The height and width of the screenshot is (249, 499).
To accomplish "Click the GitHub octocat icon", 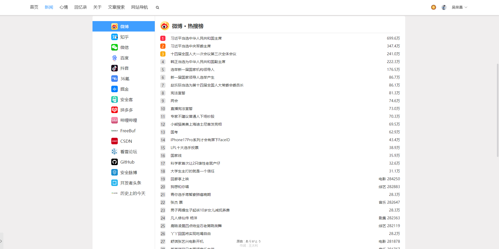I will coord(114,162).
